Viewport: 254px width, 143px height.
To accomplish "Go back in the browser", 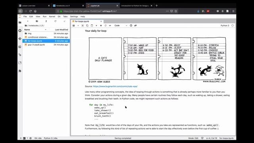I will pyautogui.click(x=21, y=11).
